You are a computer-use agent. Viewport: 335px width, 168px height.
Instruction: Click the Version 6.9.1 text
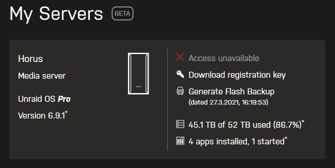[x=41, y=116]
